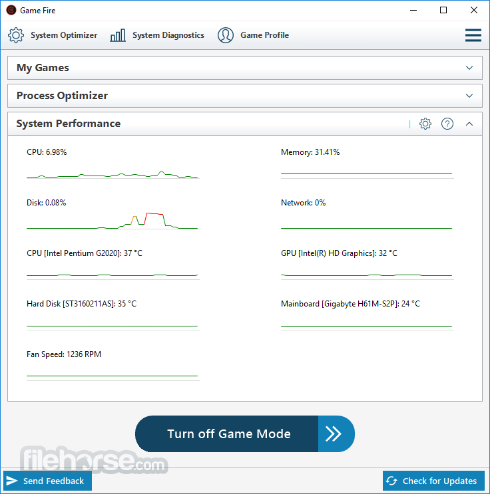Screen dimensions: 490x494
Task: Click the Memory: 31.41% label
Action: 310,152
